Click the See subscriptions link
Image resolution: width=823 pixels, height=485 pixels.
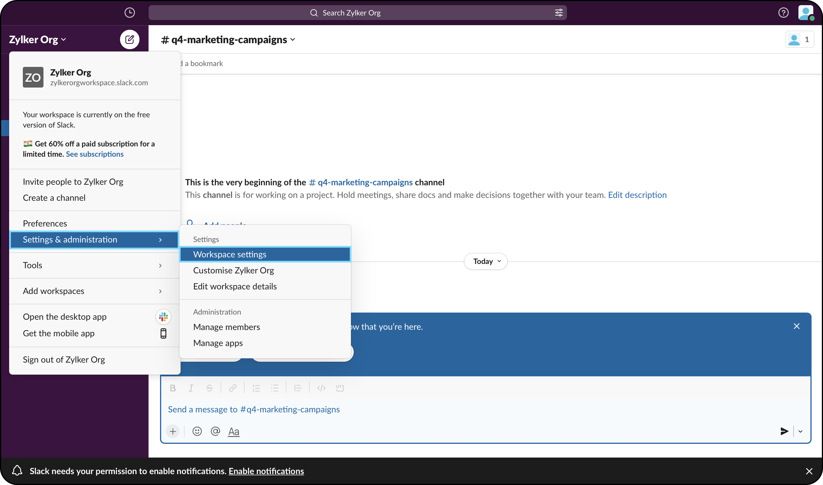point(95,154)
